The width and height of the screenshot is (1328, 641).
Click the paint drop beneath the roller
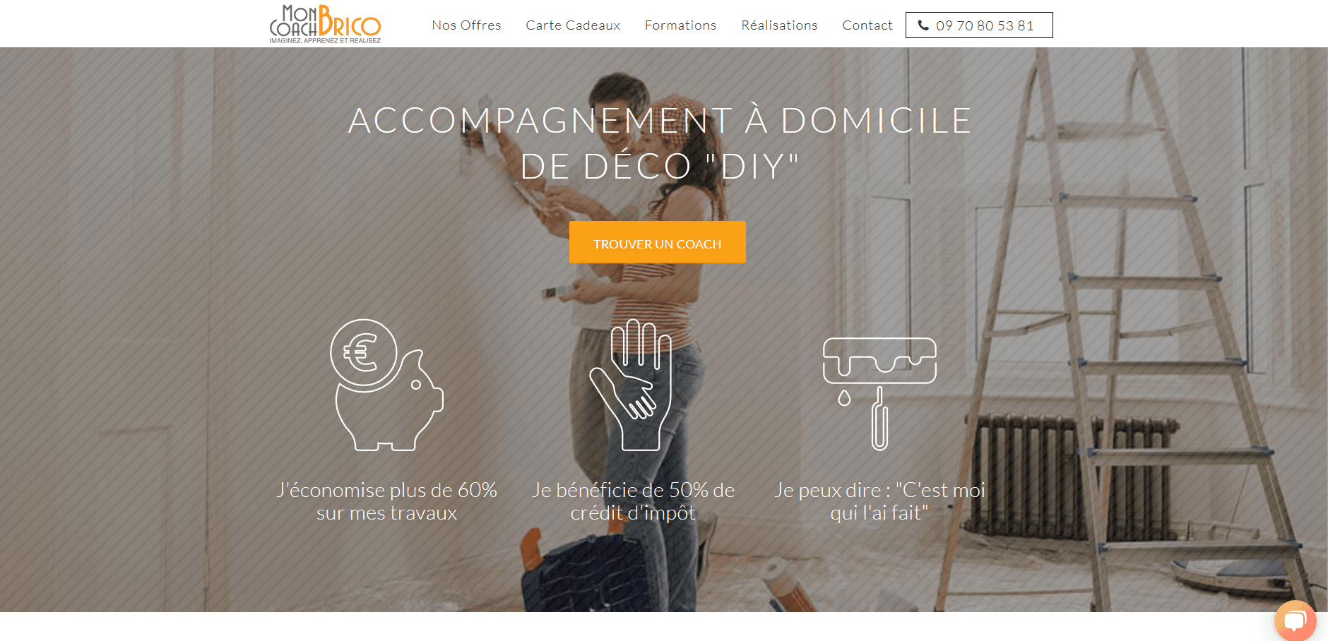click(x=844, y=398)
